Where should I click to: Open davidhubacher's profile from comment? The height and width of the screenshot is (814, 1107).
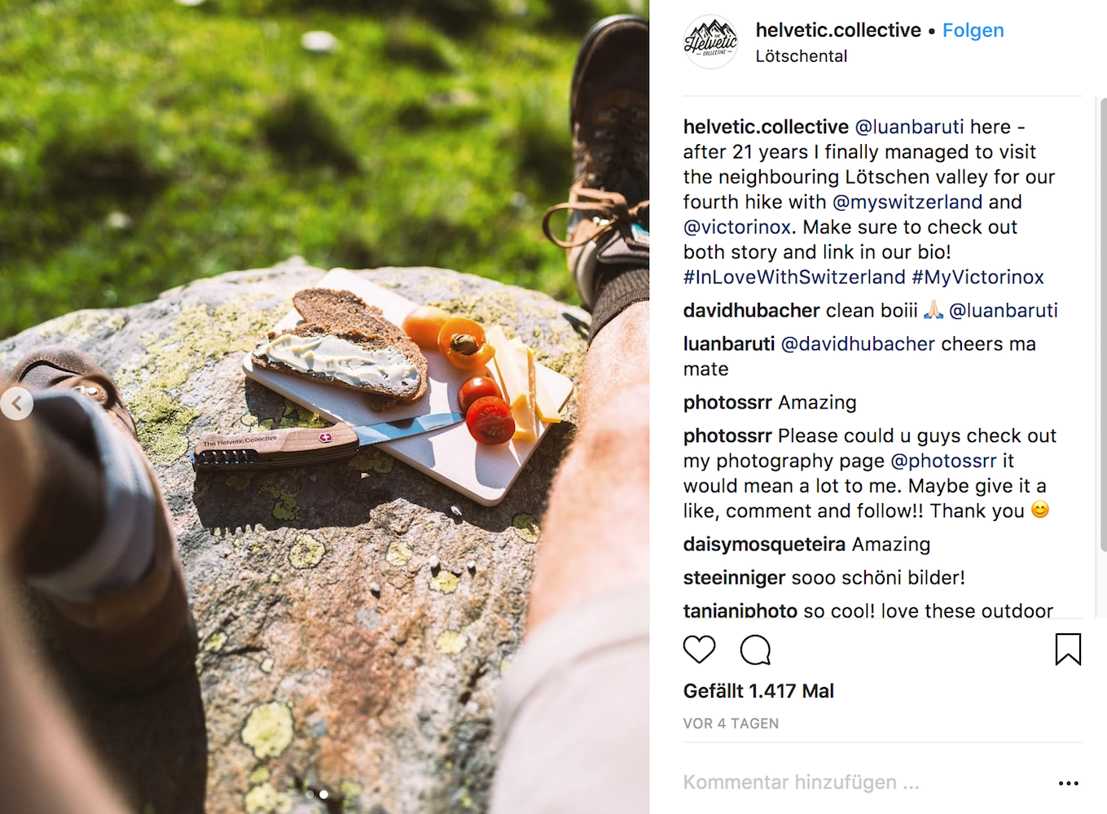click(x=751, y=310)
